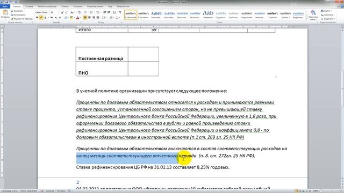The height and width of the screenshot is (193, 344).
Task: Click Заменить (Replace) button
Action: click(x=327, y=14)
